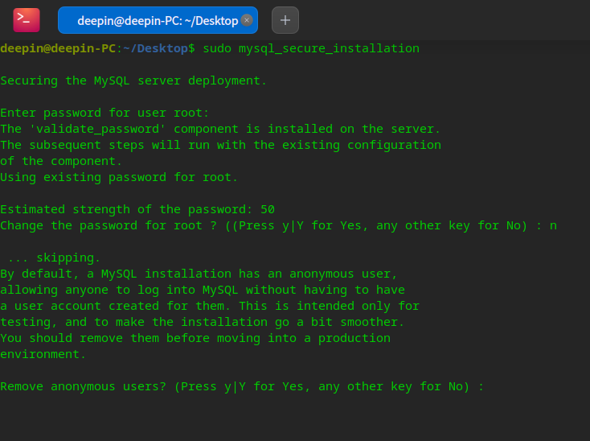The width and height of the screenshot is (590, 441).
Task: Click the 'Enter password for user root' line
Action: click(104, 113)
